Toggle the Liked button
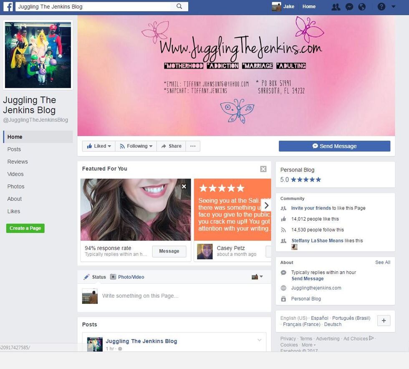 tap(99, 146)
